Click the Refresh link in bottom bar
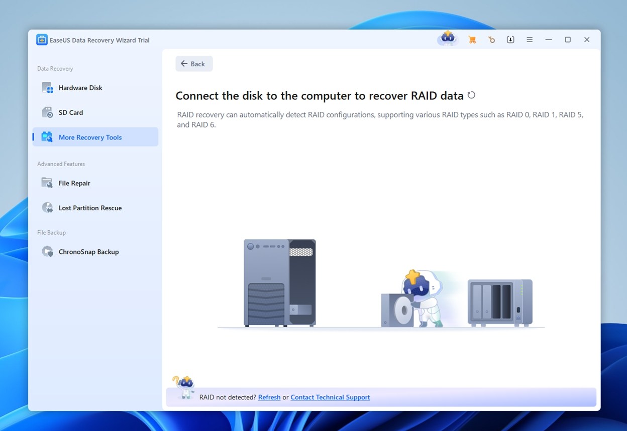 pyautogui.click(x=269, y=397)
